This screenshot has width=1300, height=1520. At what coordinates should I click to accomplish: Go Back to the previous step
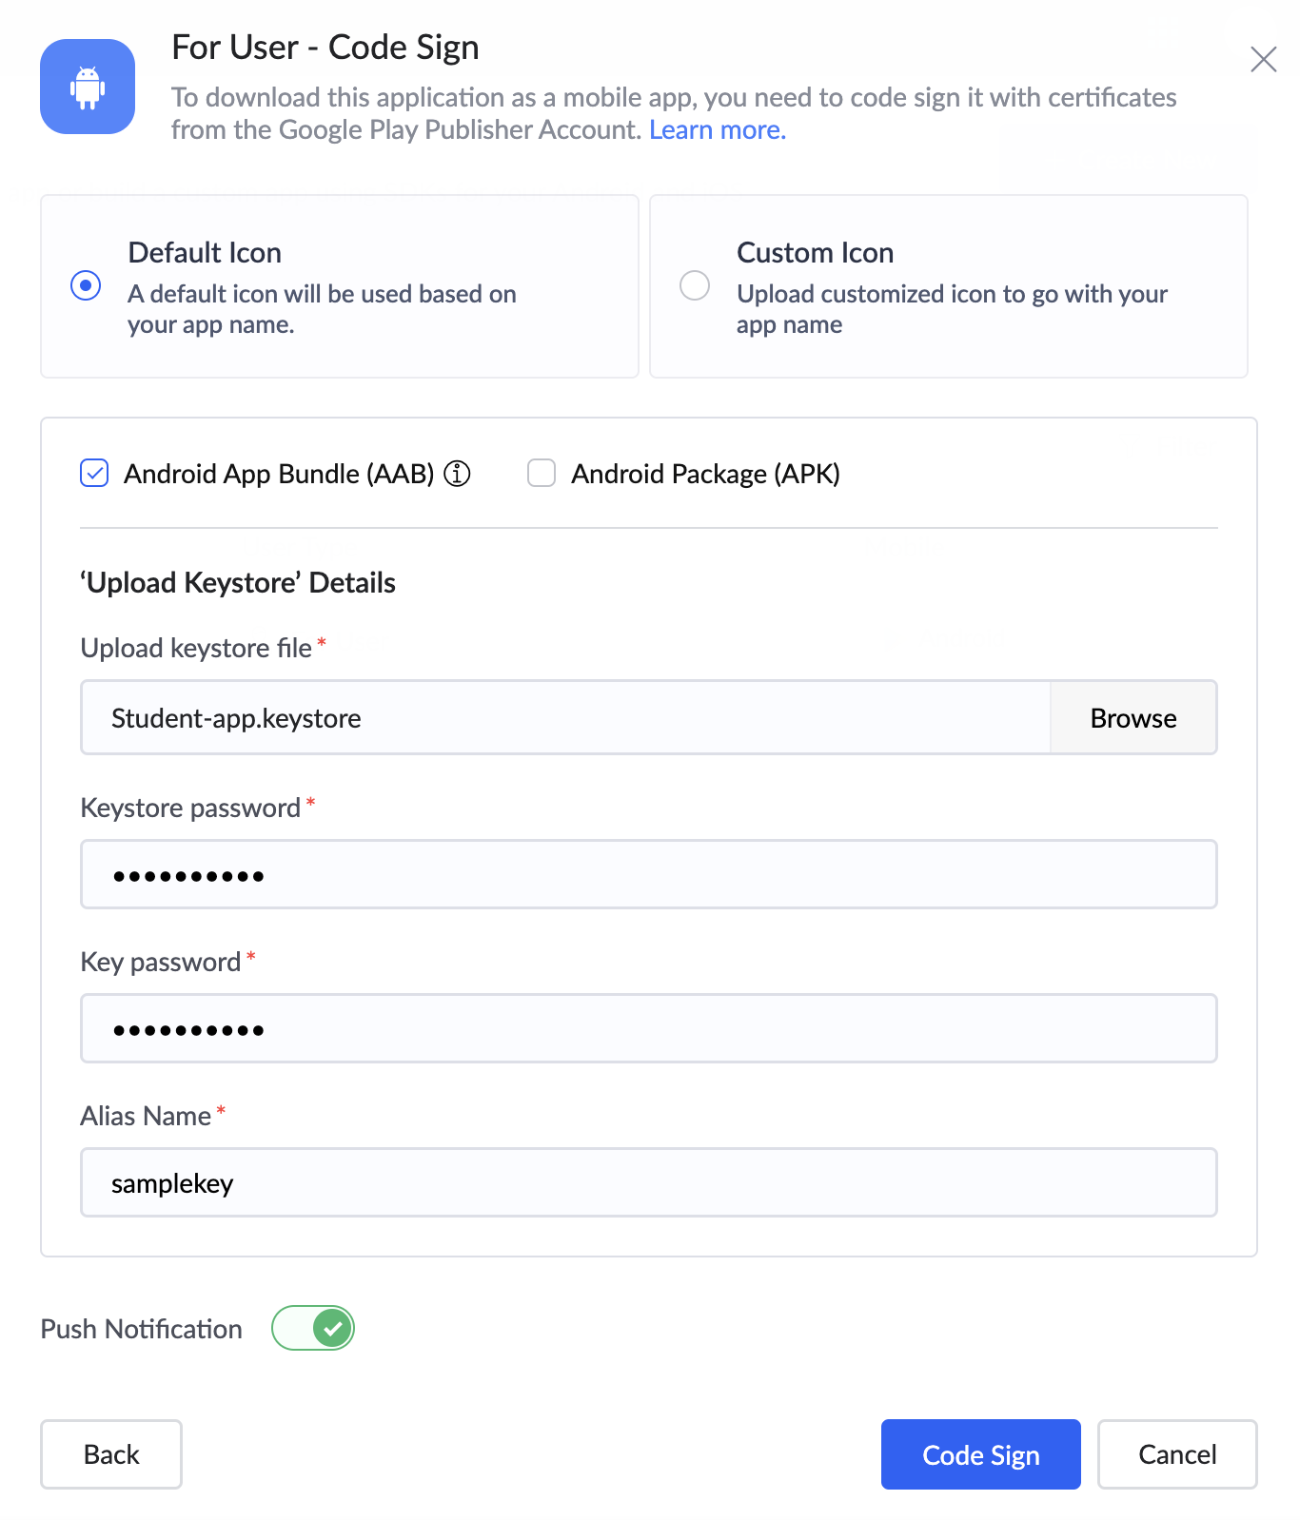pyautogui.click(x=111, y=1454)
